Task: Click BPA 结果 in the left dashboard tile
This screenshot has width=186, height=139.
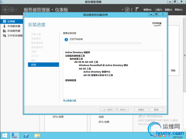Action: [58, 117]
